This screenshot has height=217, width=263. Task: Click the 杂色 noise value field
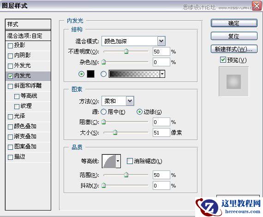161,62
